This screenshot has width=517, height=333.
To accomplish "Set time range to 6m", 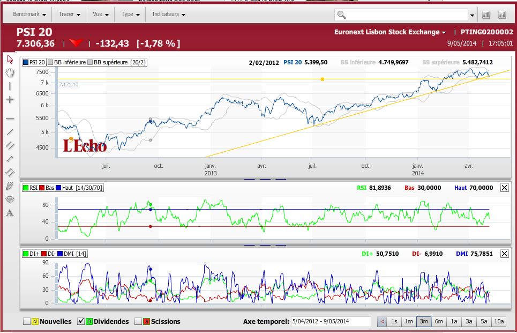I will click(x=438, y=322).
